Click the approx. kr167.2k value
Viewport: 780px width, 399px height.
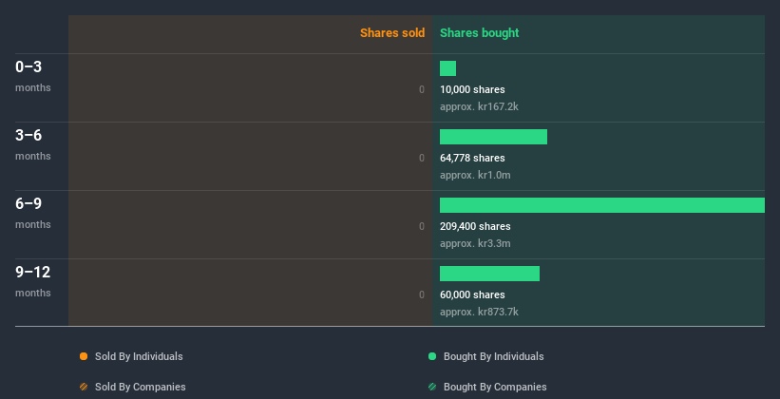(x=479, y=106)
